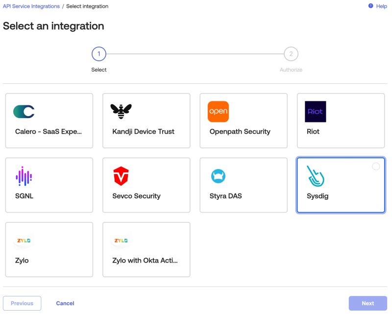Navigate back via API Service Integrations breadcrumb
Viewport: 392px width, 315px height.
(x=30, y=6)
